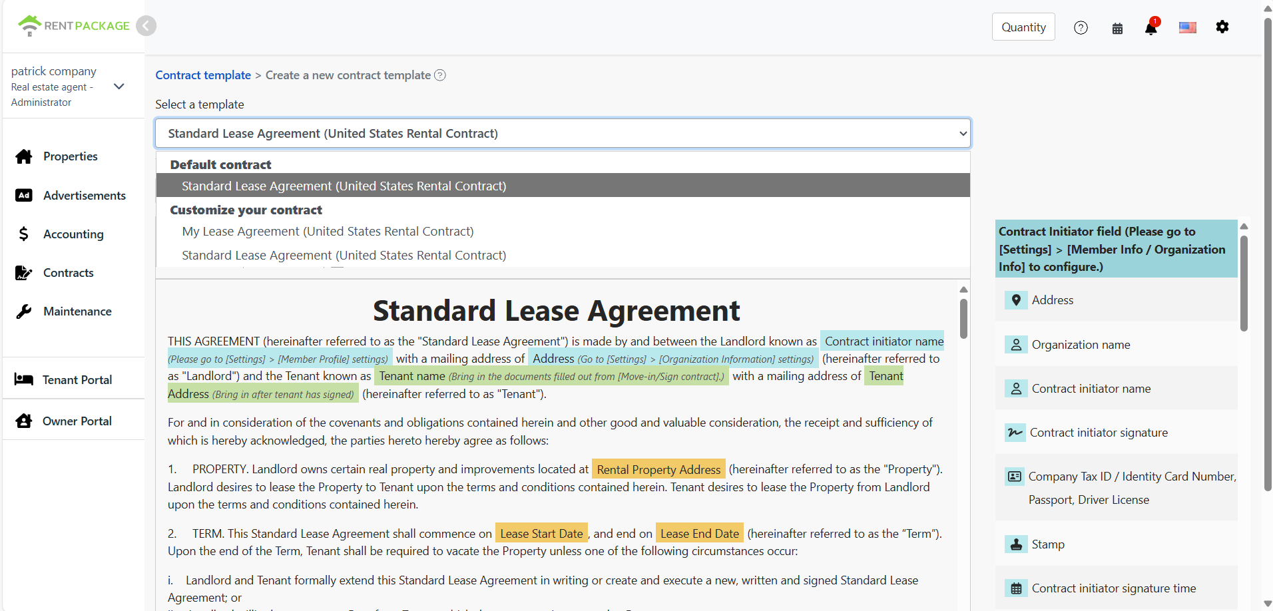Click the document preview scrollbar
This screenshot has height=611, width=1273.
(x=963, y=318)
